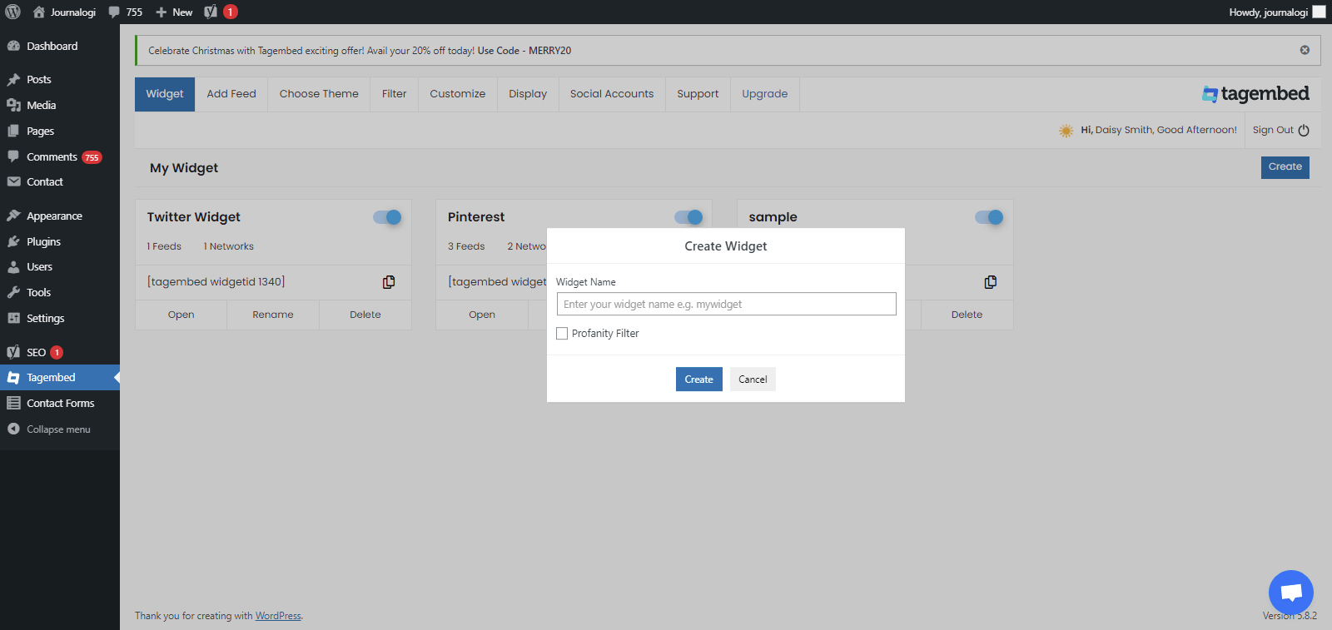
Task: Open Tagembed in the sidebar
Action: click(x=60, y=377)
